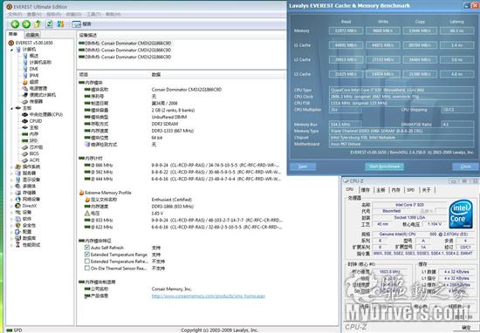The image size is (480, 333).
Task: Open the 工具(T) menu
Action: tap(93, 14)
